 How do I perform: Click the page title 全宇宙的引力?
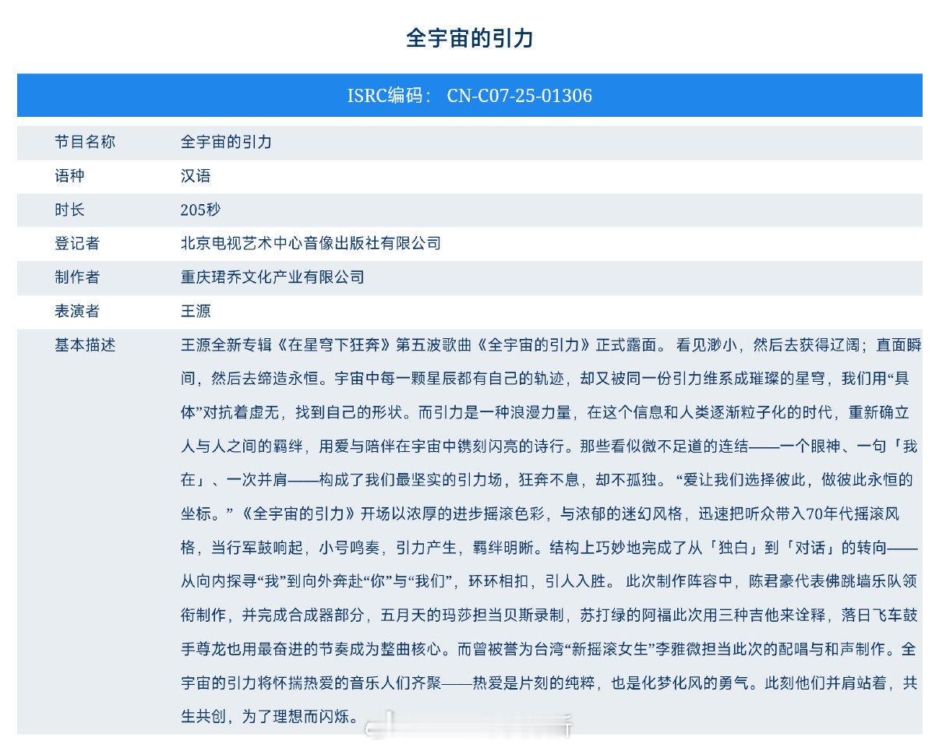pyautogui.click(x=469, y=38)
